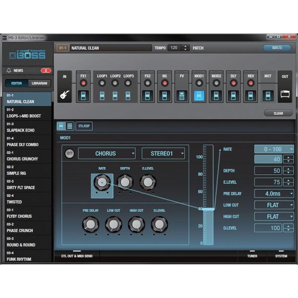Click the WRITE button
Image resolution: width=298 pixels, height=298 pixels.
277,48
